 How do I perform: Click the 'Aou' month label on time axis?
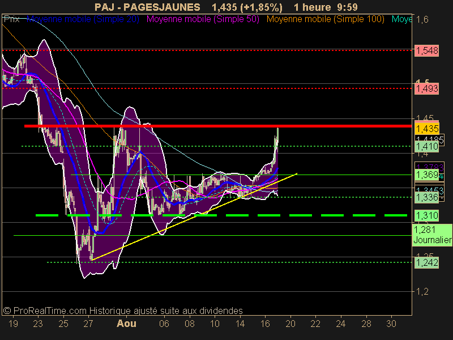[126, 324]
